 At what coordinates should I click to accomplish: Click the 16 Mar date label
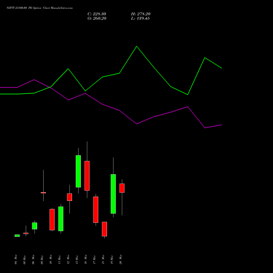[x=86, y=259]
